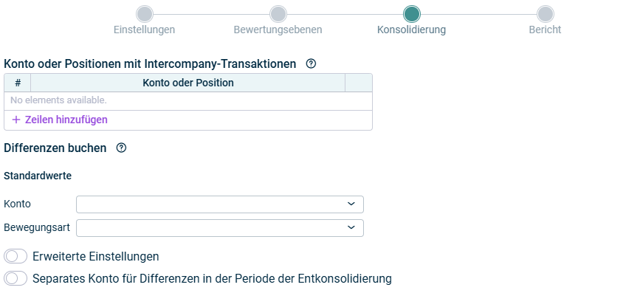Click the Konto oder Position column header
Screen dimensions: 640x293
tap(187, 83)
